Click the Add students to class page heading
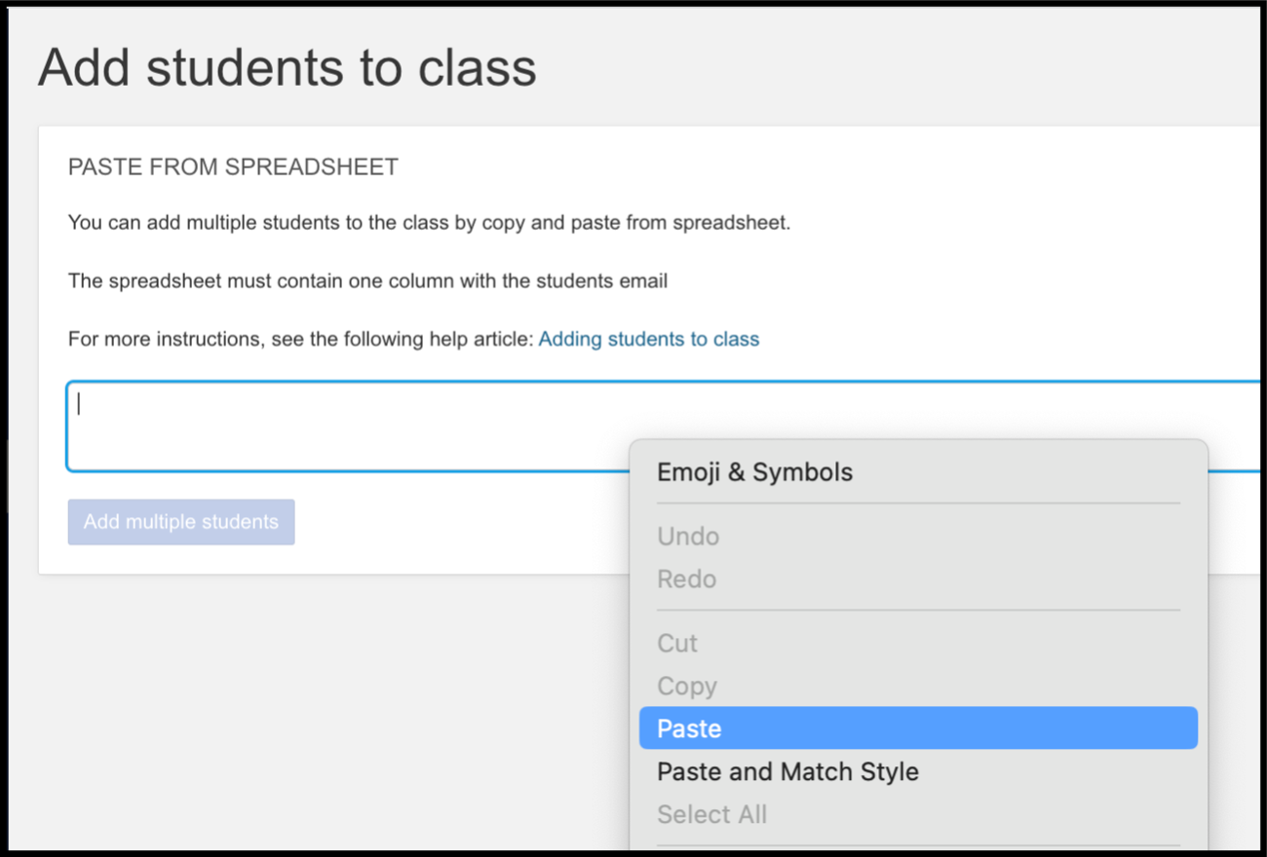 click(288, 67)
